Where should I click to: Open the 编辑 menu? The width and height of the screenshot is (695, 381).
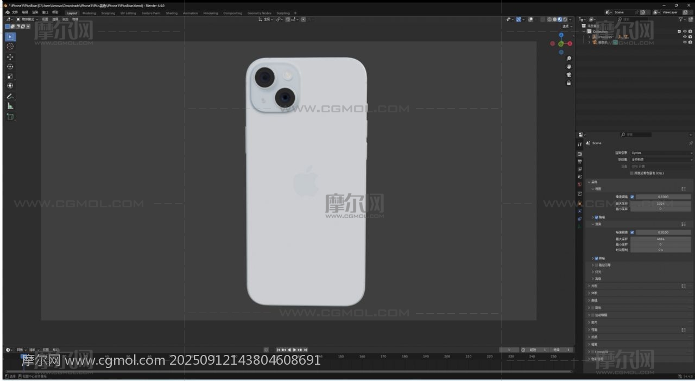tap(25, 12)
